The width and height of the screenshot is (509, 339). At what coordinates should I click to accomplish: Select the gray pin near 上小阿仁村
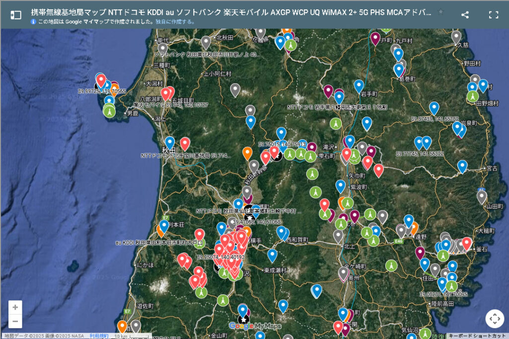click(235, 89)
